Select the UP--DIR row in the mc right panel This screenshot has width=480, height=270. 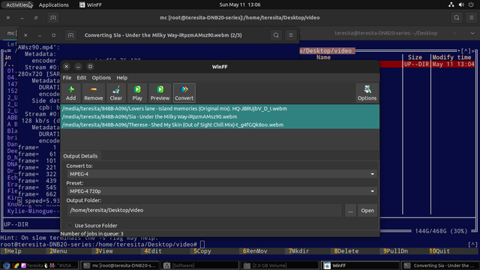click(427, 64)
